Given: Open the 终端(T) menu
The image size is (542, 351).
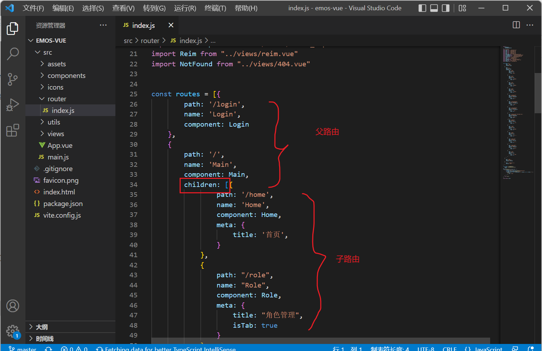Looking at the screenshot, I should click(215, 8).
